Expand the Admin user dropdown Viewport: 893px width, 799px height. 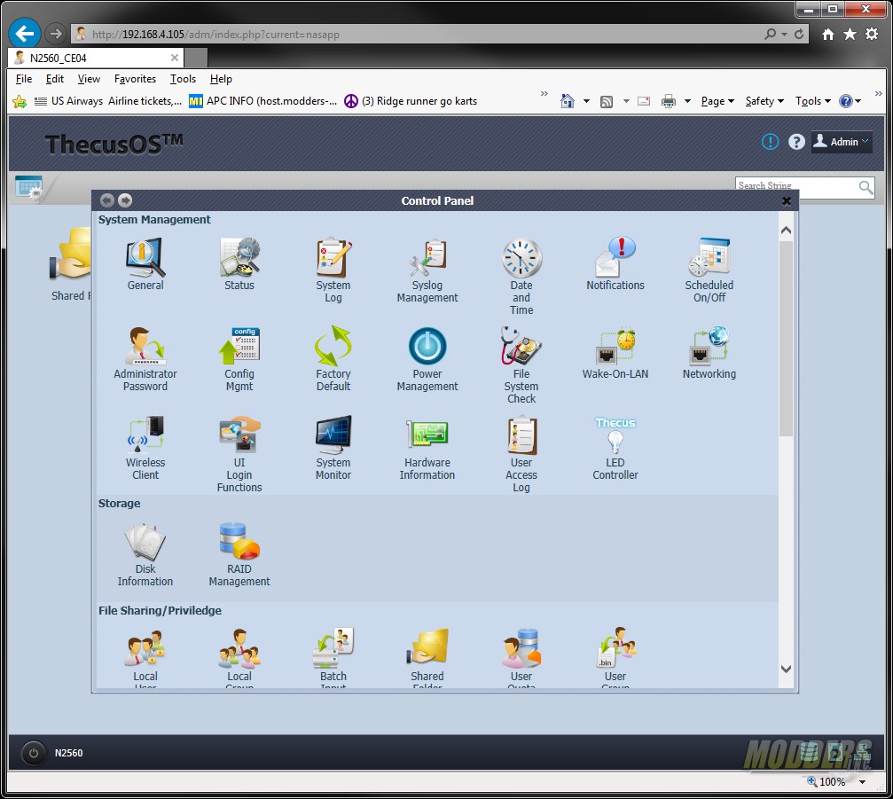click(x=842, y=142)
